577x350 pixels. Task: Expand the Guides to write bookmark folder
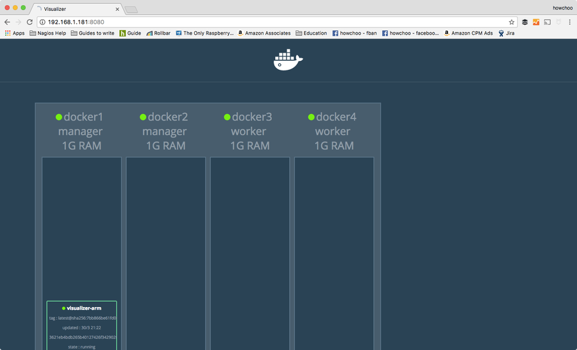click(x=92, y=33)
